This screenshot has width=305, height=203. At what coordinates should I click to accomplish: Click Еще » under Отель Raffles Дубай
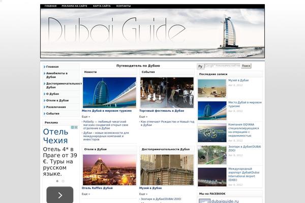click(x=86, y=194)
